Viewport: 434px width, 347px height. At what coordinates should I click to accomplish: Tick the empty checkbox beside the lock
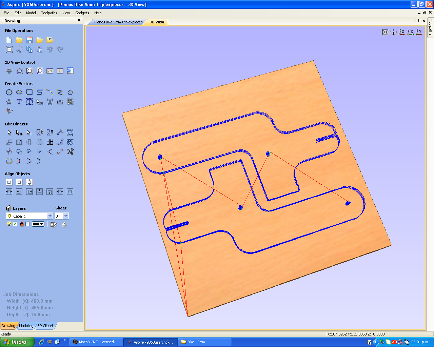pyautogui.click(x=28, y=224)
